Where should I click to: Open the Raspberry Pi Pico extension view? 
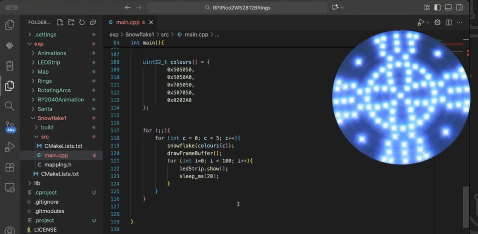pyautogui.click(x=10, y=45)
